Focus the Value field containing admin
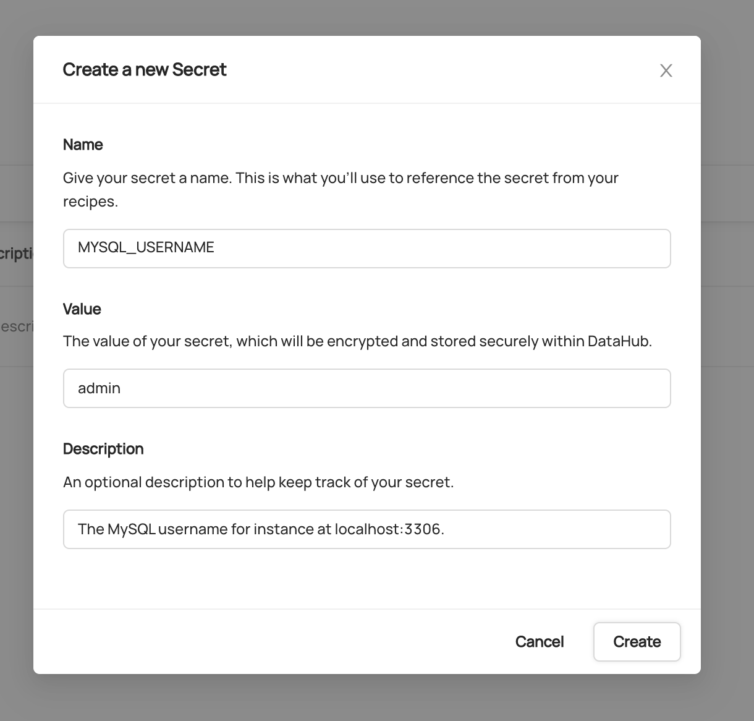 coord(366,388)
